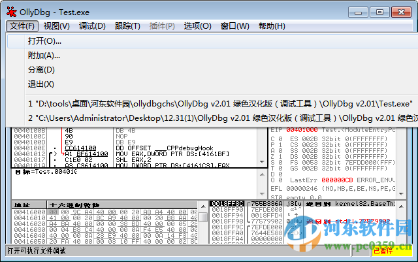The width and height of the screenshot is (418, 262).
Task: Select the NOP instruction at 0040100C
Action: point(121,137)
